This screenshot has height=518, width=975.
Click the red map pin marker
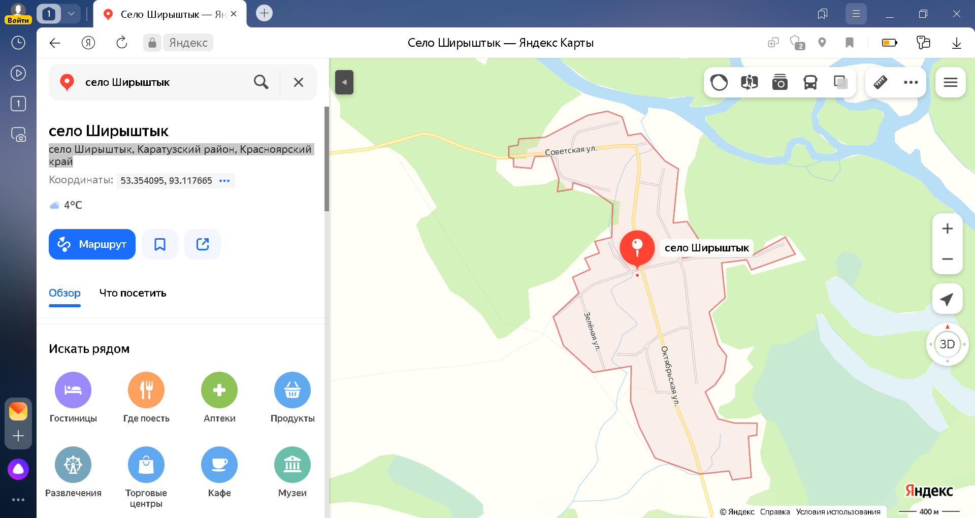tap(637, 249)
